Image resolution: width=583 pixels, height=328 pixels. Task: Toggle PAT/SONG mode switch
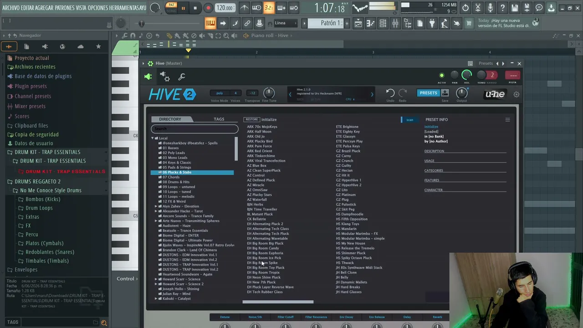click(171, 8)
